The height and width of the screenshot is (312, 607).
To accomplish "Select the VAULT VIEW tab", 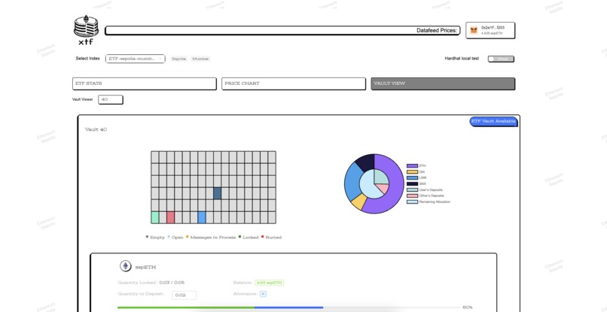I will click(443, 83).
